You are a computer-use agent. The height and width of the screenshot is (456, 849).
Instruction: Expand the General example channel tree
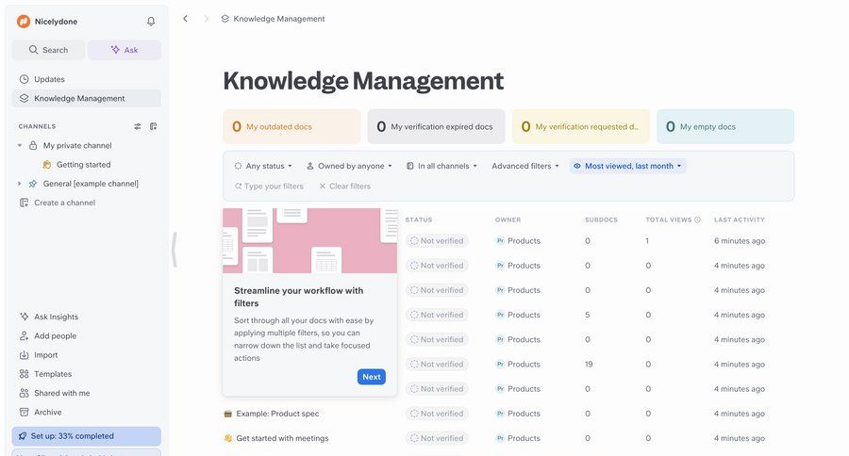(x=20, y=184)
